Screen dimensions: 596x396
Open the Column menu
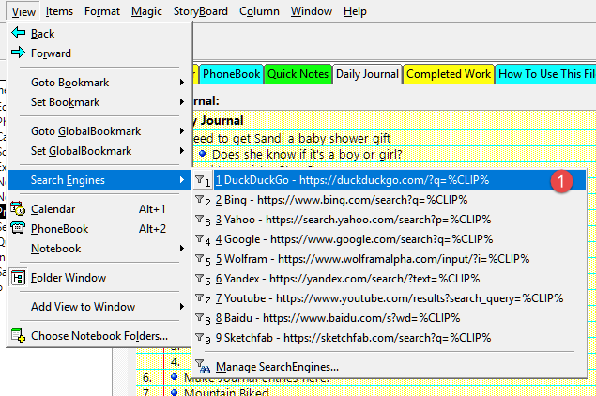(259, 11)
